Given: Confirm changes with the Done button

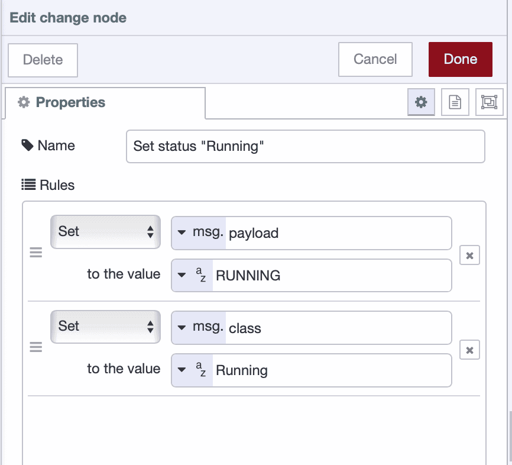Looking at the screenshot, I should pos(460,59).
